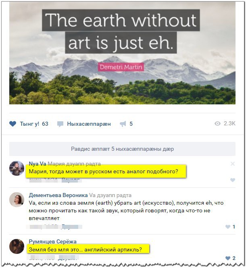This screenshot has width=246, height=270.
Task: Like Румянцев Серёжа's comment heart
Action: tap(228, 258)
